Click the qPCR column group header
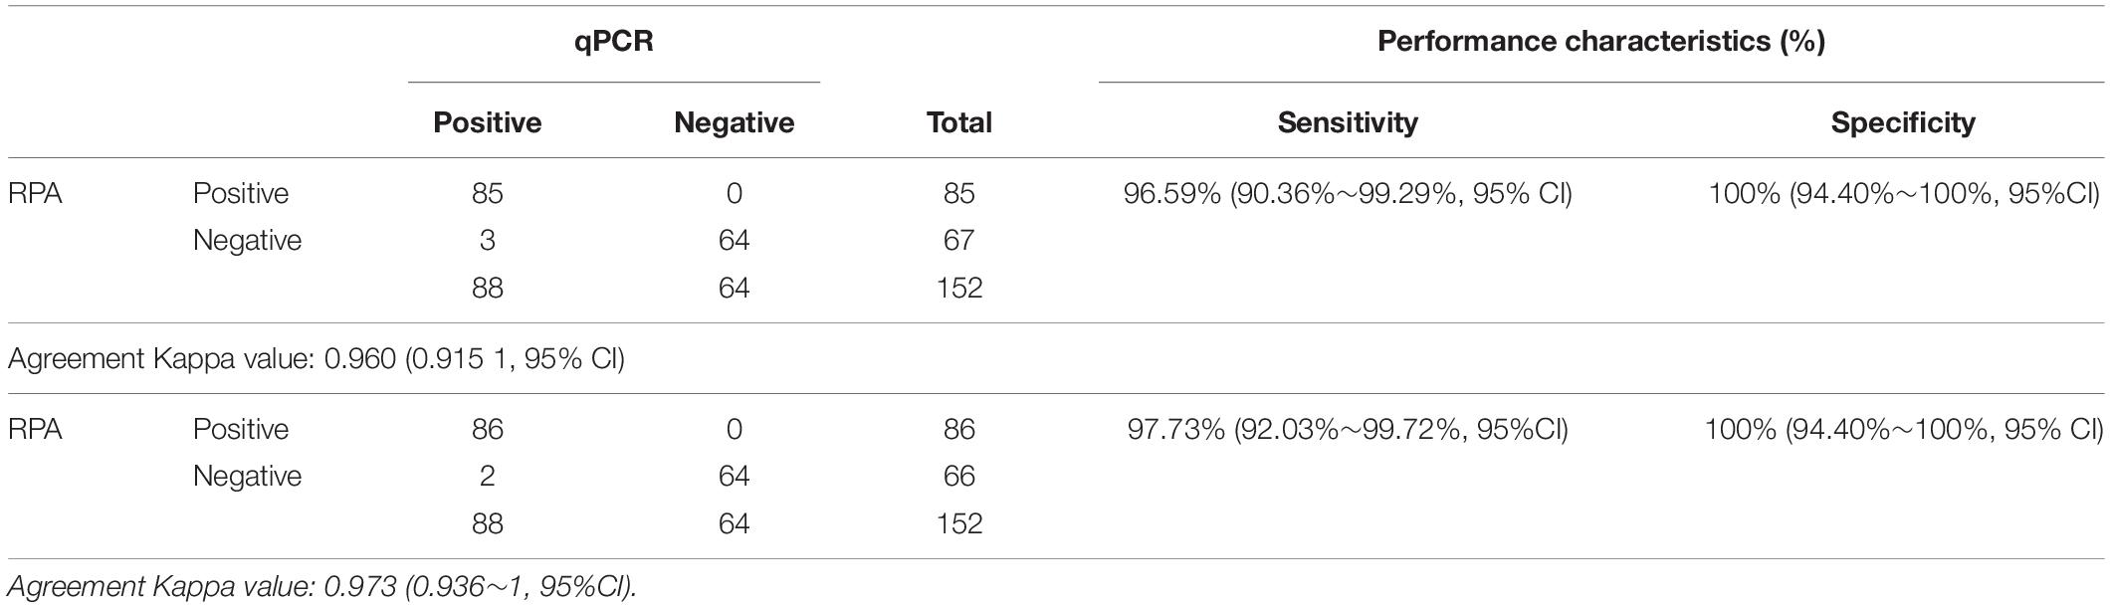Viewport: 2110px width, 607px height. 614,43
